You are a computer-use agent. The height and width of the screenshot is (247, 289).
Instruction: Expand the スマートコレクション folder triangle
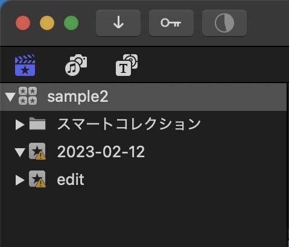pyautogui.click(x=20, y=125)
